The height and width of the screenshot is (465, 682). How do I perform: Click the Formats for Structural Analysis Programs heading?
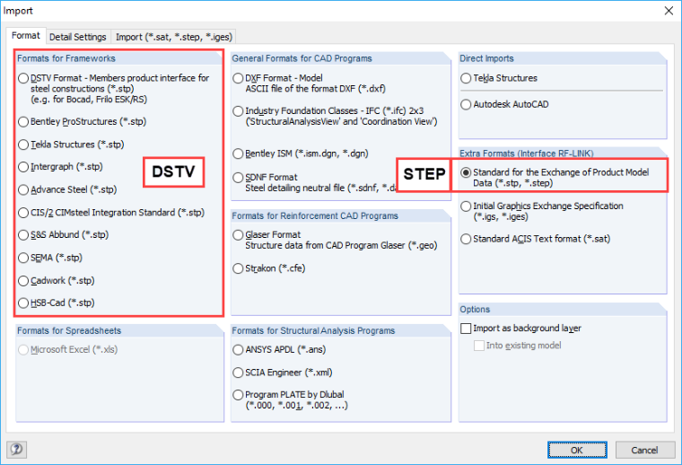(313, 330)
